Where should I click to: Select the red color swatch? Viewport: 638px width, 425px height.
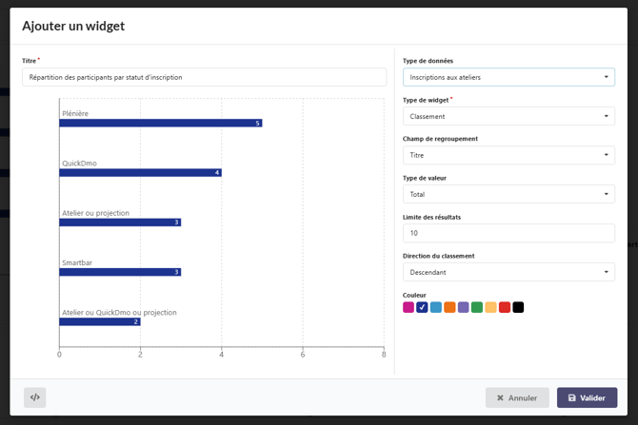coord(505,307)
